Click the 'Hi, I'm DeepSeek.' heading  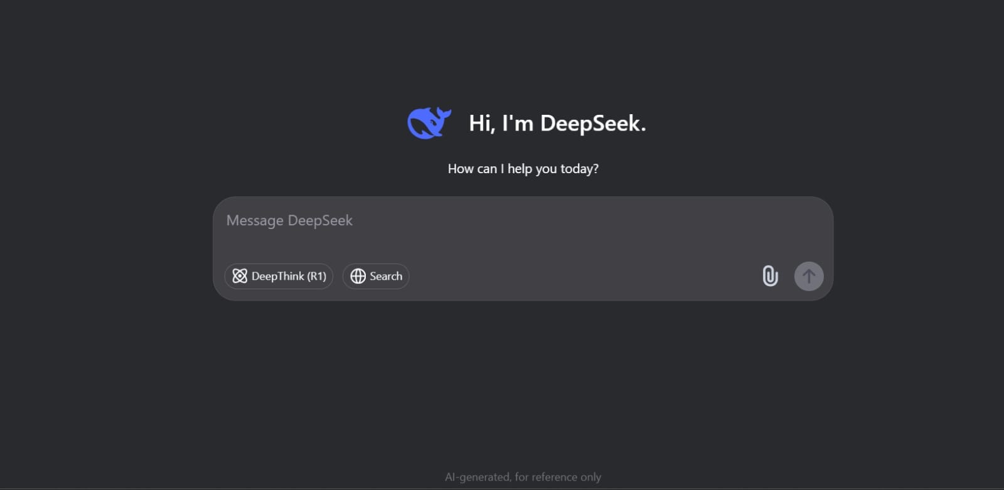[x=557, y=123]
